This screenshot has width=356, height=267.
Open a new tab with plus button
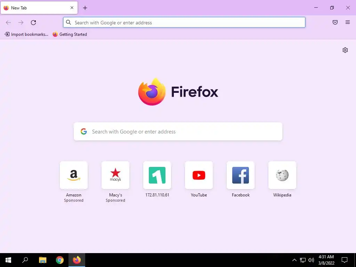[85, 8]
